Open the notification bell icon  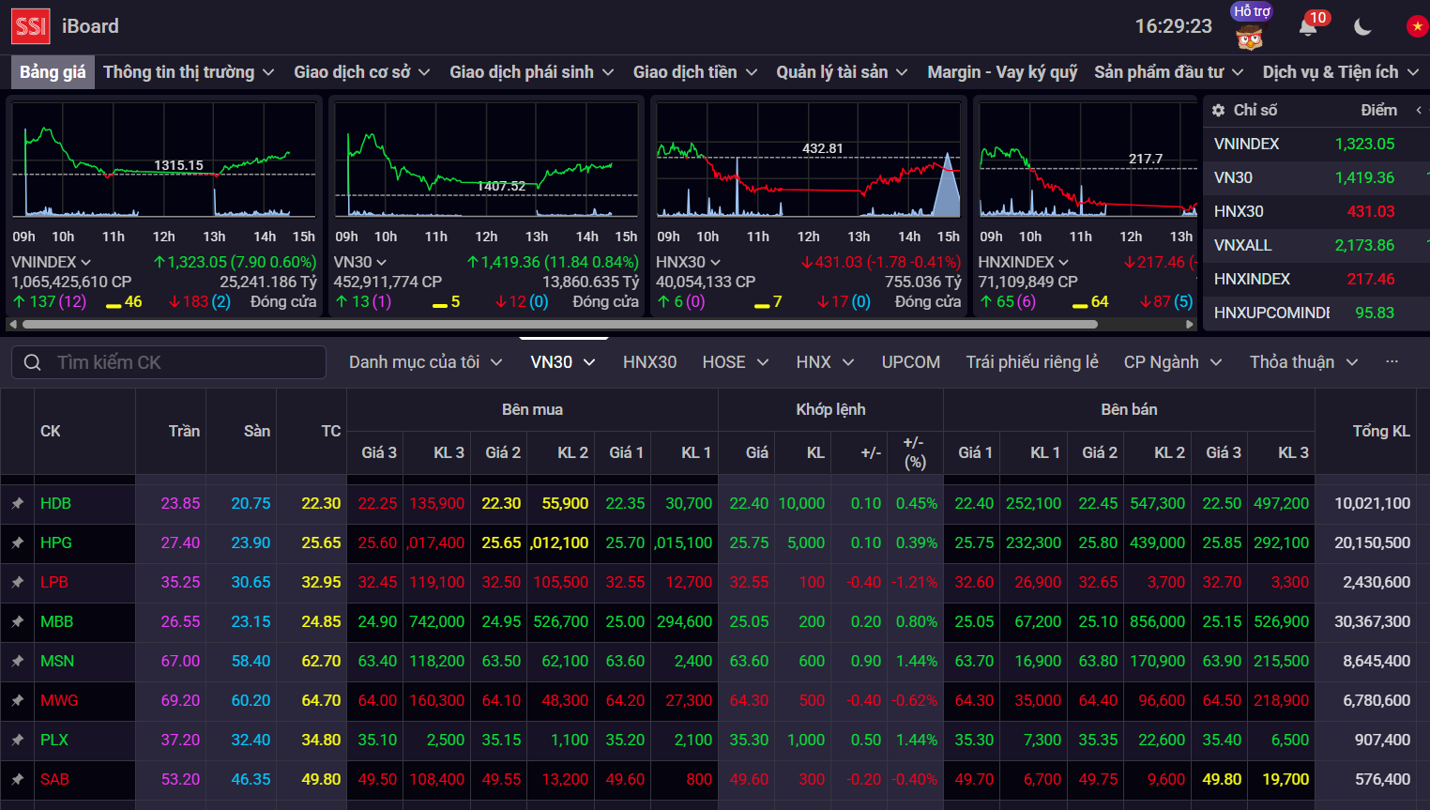pos(1308,26)
